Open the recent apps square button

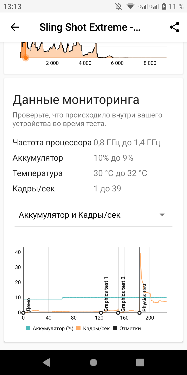coord(140,362)
